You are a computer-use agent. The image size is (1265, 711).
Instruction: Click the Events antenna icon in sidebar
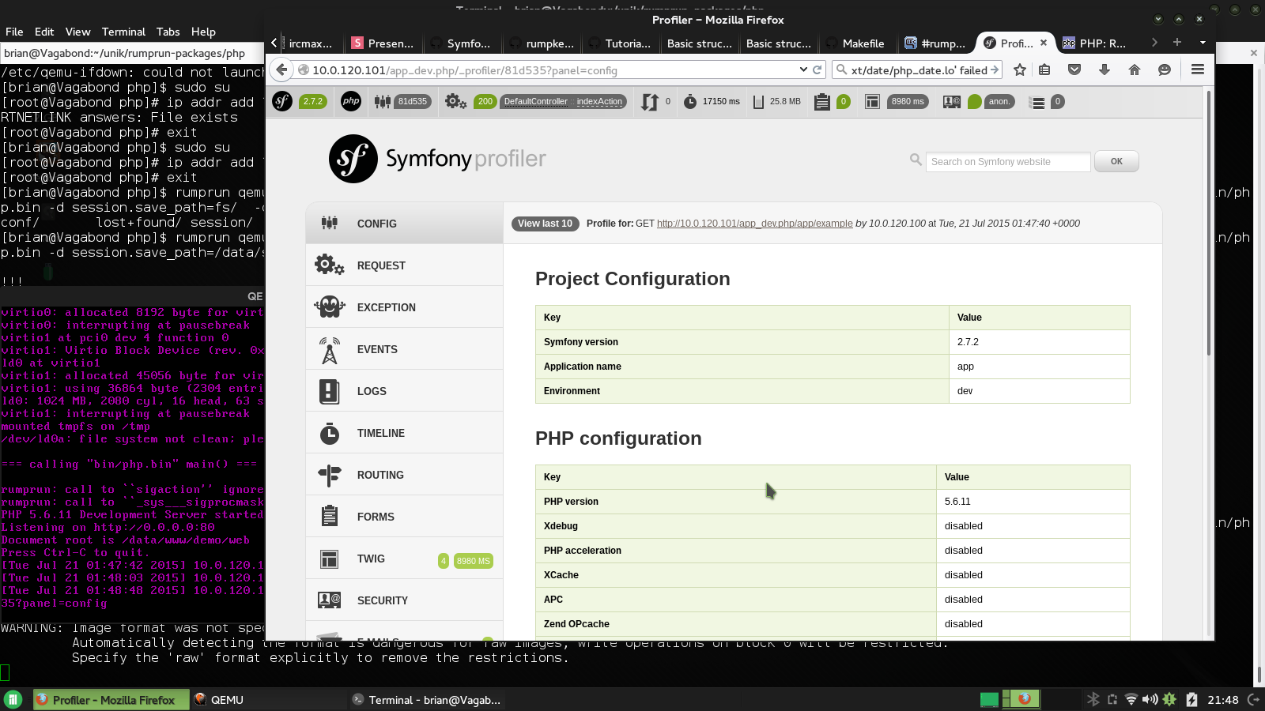pos(330,349)
